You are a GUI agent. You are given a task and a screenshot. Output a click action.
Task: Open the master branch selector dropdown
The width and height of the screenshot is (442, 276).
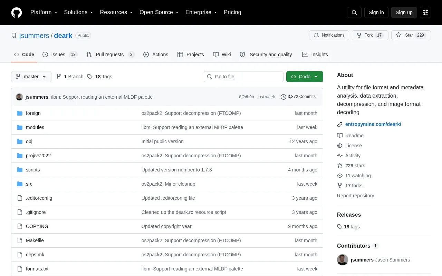click(x=31, y=77)
